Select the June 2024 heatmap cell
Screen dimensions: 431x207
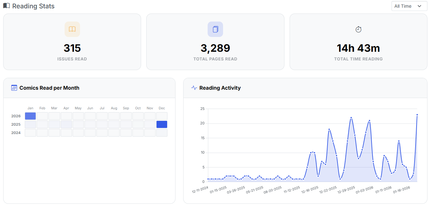(x=90, y=132)
